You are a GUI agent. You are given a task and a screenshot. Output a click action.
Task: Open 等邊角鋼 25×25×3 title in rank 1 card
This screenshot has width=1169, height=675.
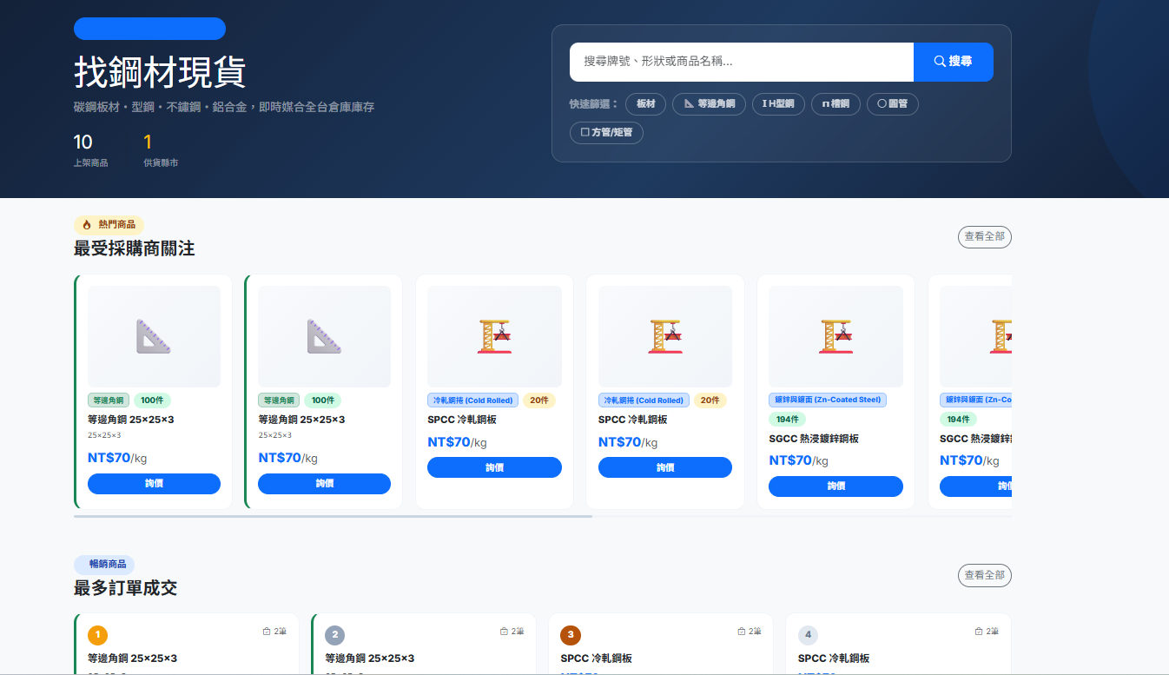coord(132,658)
